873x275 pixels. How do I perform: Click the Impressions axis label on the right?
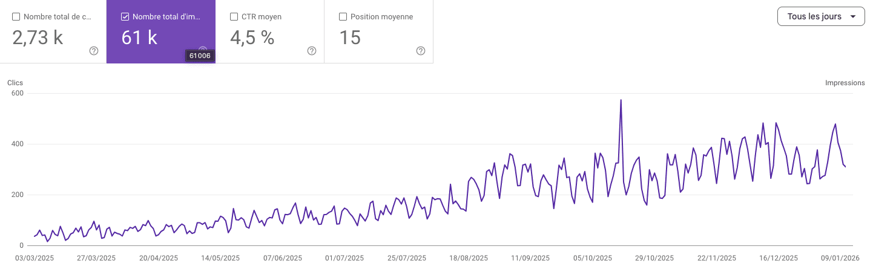845,83
